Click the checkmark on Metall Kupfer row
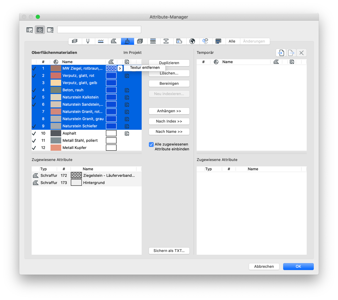This screenshot has width=338, height=300. click(34, 148)
